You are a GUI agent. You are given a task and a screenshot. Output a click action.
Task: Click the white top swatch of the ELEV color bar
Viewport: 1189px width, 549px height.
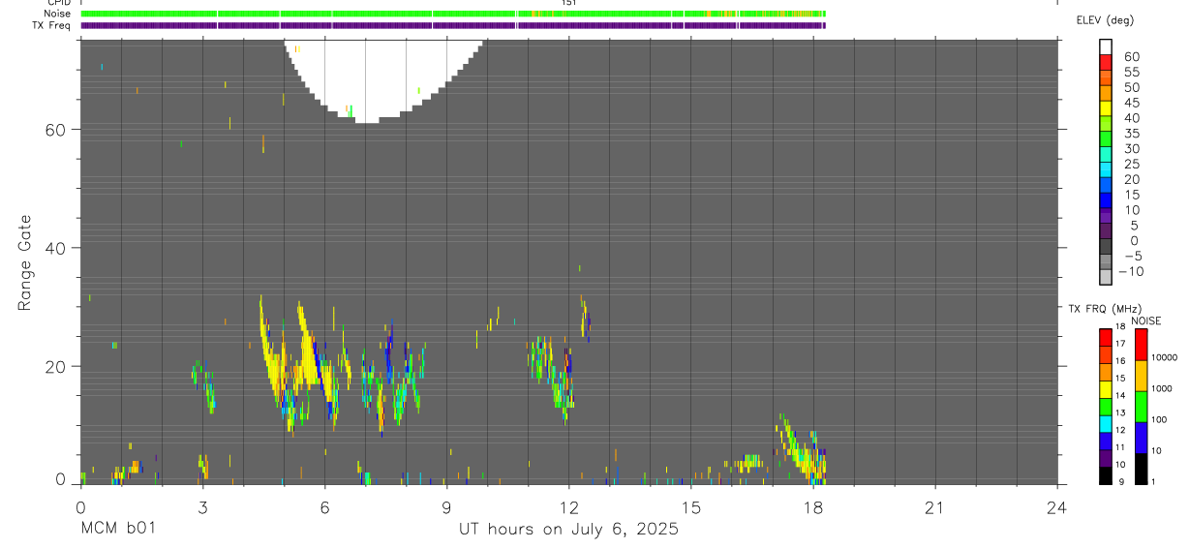point(1105,46)
